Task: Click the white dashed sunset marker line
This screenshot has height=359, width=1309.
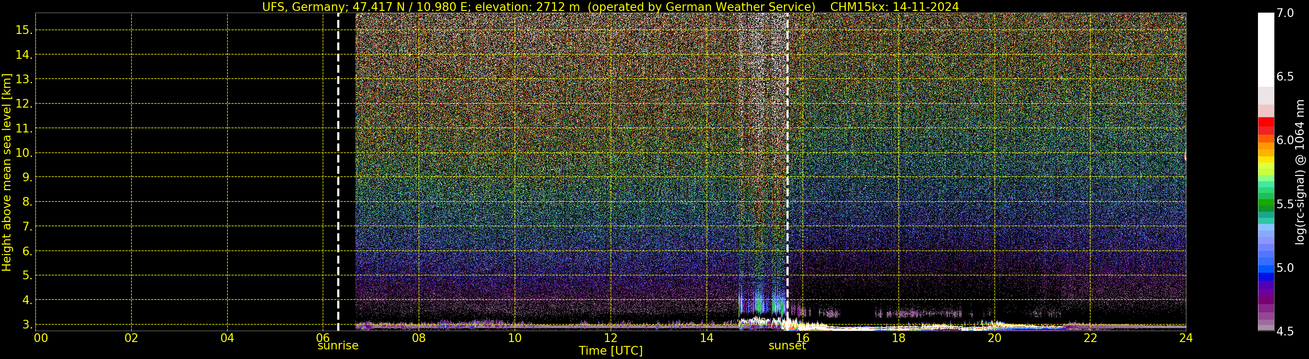Action: (788, 172)
